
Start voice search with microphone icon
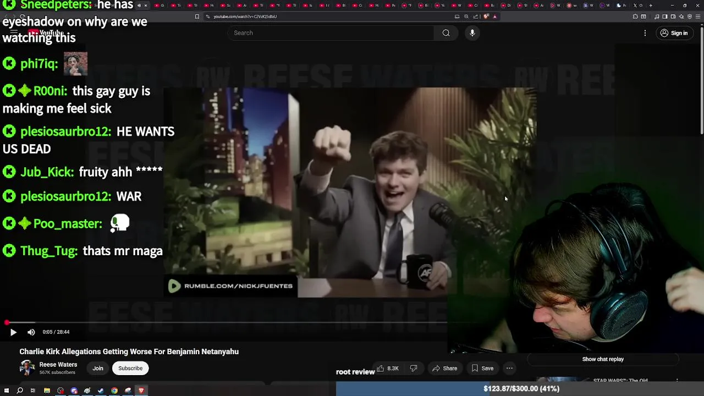[x=472, y=33]
